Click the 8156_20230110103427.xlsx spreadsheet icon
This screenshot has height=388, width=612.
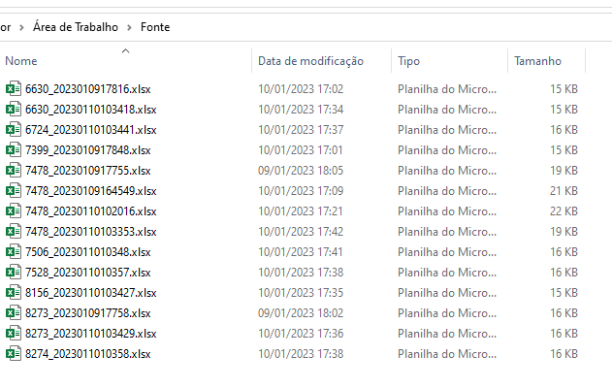pyautogui.click(x=14, y=292)
